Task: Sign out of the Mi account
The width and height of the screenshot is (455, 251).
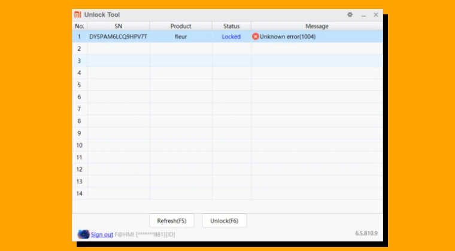Action: tap(102, 234)
